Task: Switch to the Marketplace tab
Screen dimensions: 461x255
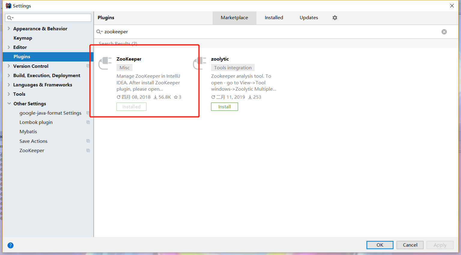Action: (x=235, y=18)
